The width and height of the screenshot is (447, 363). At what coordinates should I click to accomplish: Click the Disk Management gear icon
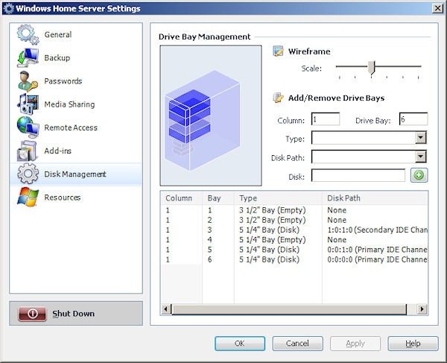[28, 174]
